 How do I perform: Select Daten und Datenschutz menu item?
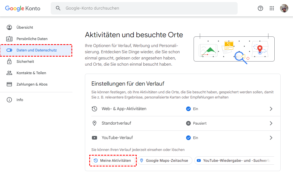pyautogui.click(x=37, y=50)
